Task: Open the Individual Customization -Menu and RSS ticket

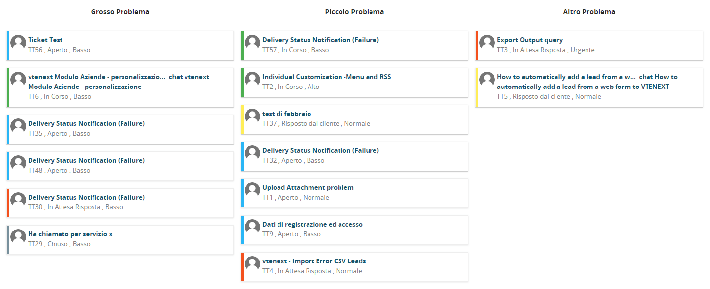Action: click(x=326, y=77)
